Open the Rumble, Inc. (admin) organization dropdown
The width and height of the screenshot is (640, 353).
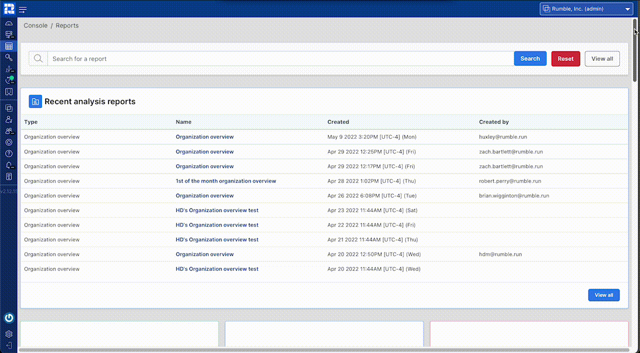click(586, 8)
